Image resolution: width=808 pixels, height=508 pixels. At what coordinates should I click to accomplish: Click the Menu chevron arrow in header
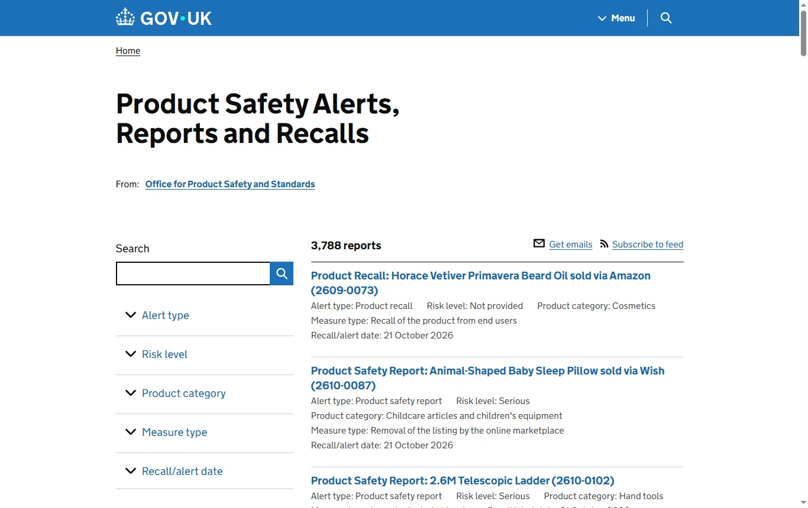pos(602,18)
